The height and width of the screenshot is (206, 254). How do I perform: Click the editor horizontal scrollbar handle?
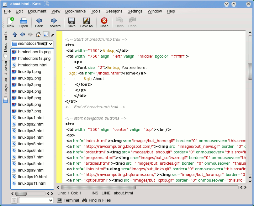98,187
